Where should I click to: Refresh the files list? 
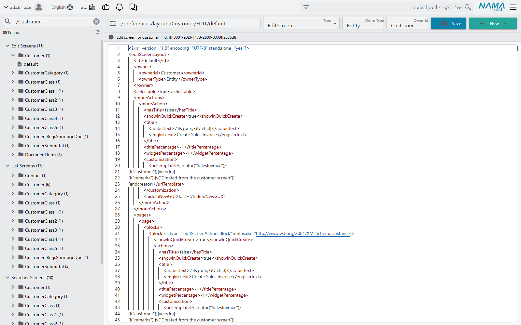click(97, 32)
